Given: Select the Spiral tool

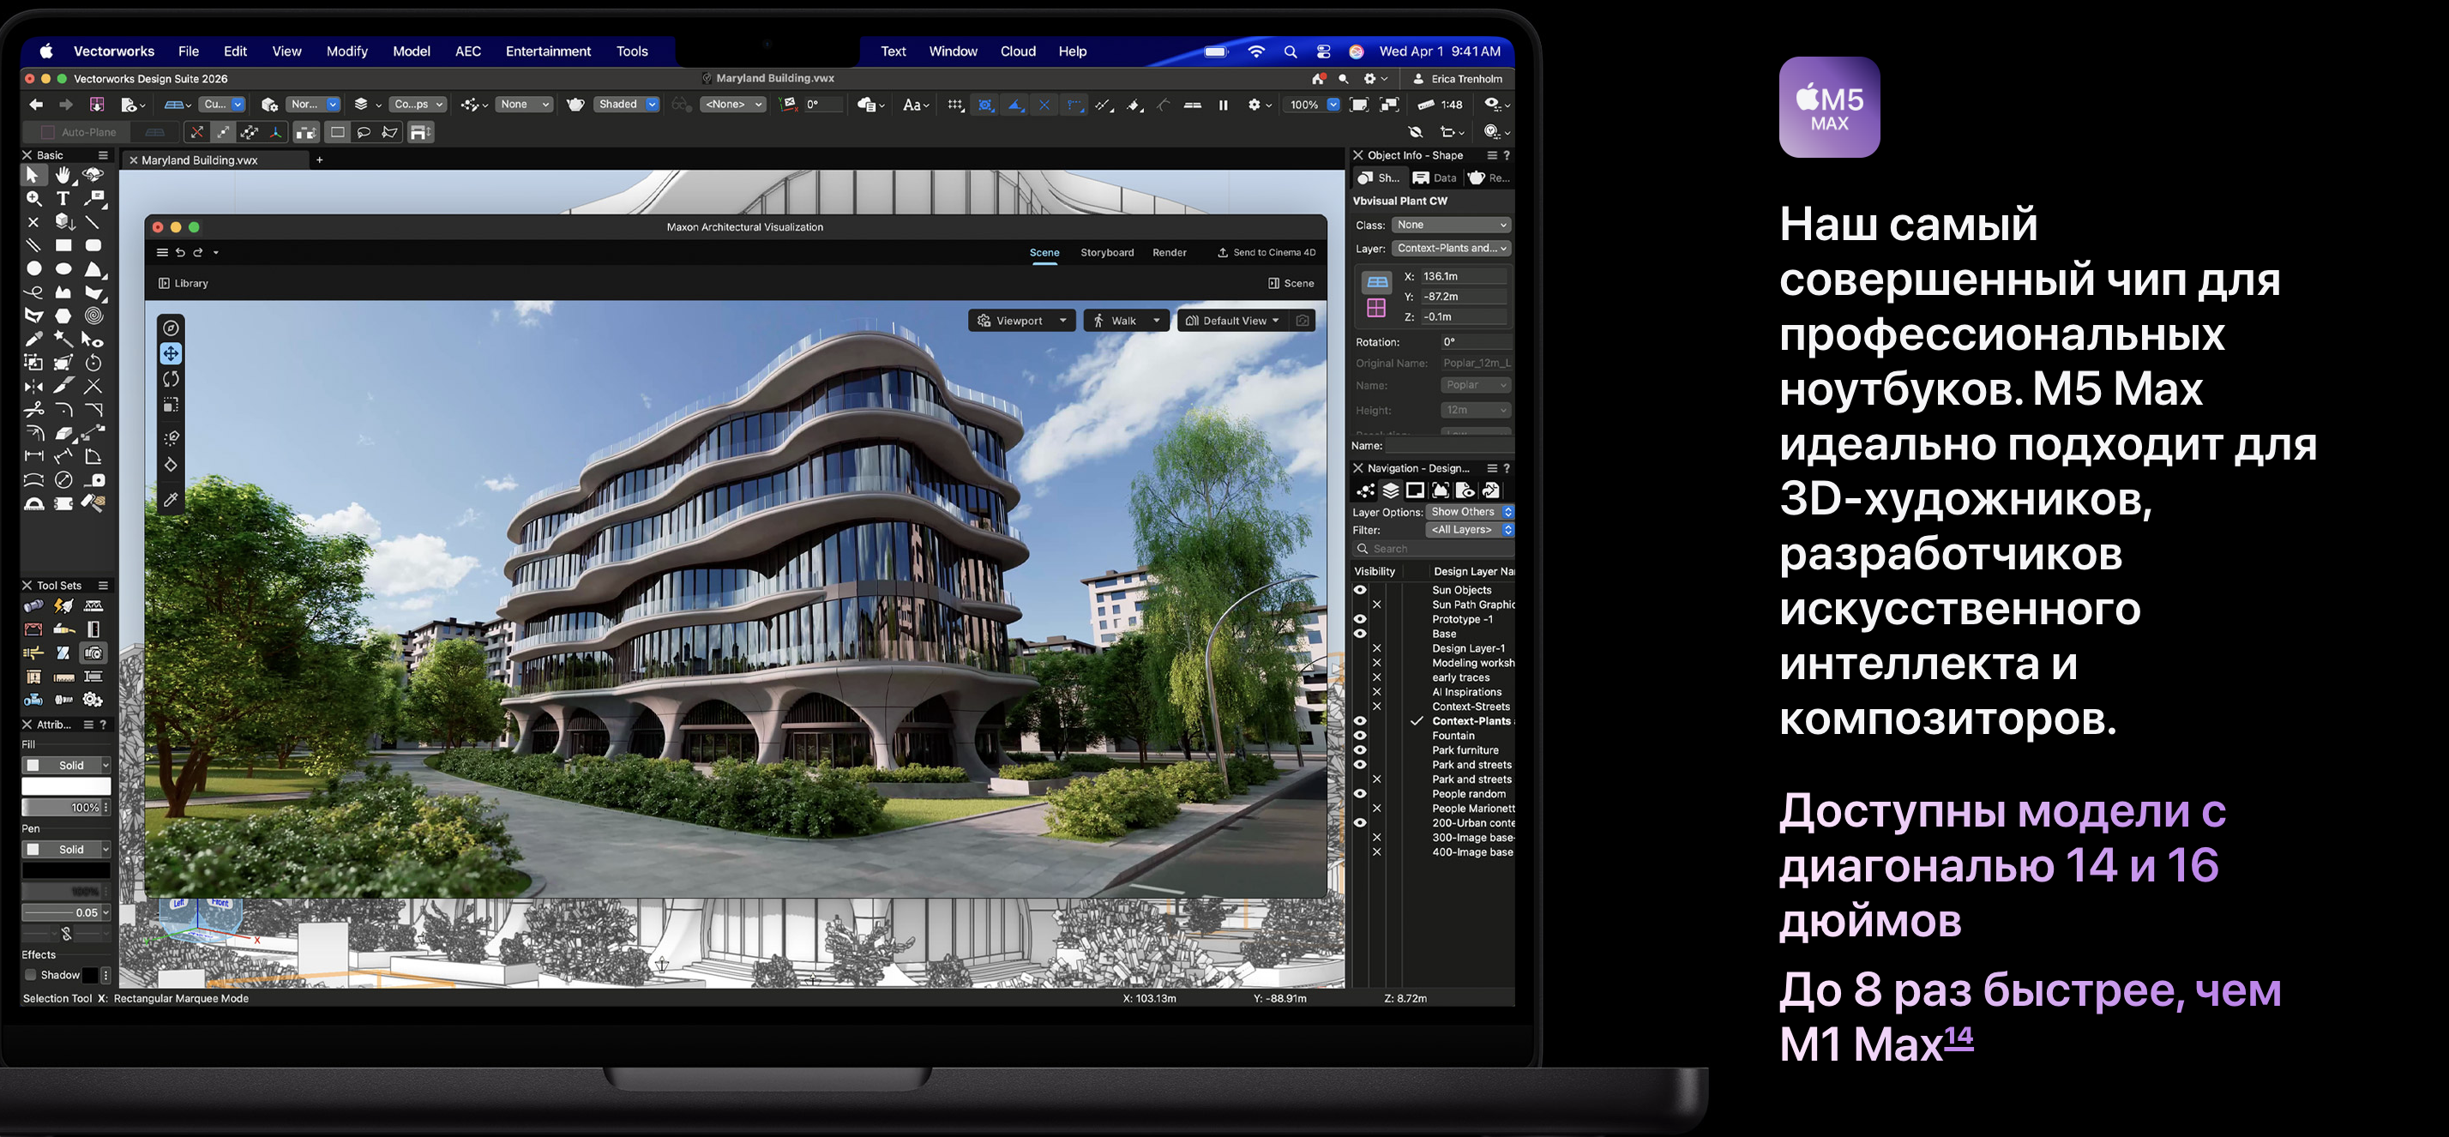Looking at the screenshot, I should point(93,316).
